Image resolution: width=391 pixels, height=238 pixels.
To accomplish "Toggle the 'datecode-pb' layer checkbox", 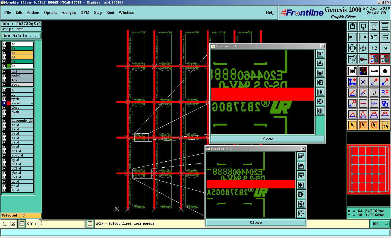I will point(4,121).
